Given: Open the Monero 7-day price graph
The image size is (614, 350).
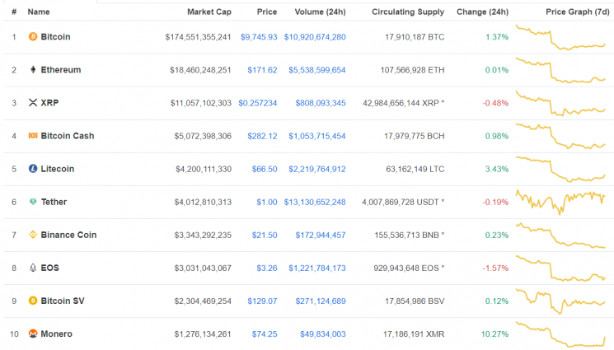Looking at the screenshot, I should point(560,334).
